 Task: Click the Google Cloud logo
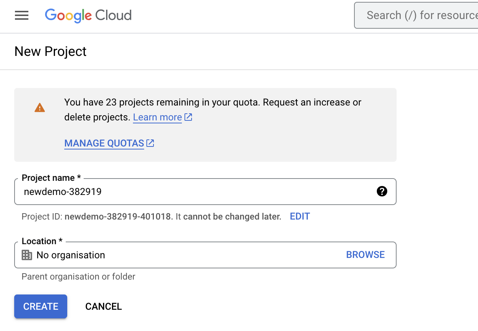pyautogui.click(x=88, y=15)
